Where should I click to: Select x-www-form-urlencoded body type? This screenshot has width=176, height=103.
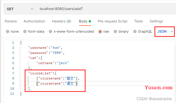[x=50, y=31]
